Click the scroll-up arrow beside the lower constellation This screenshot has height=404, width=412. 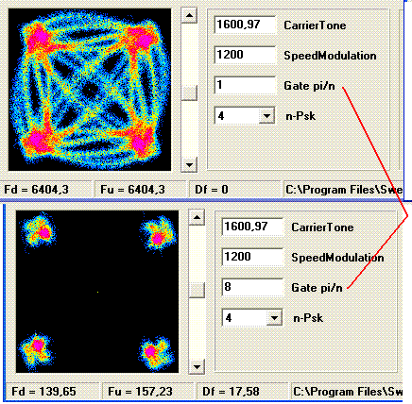click(x=197, y=217)
